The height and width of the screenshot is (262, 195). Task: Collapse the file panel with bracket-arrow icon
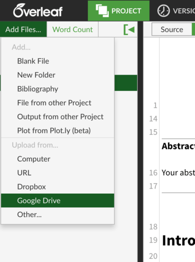(129, 29)
